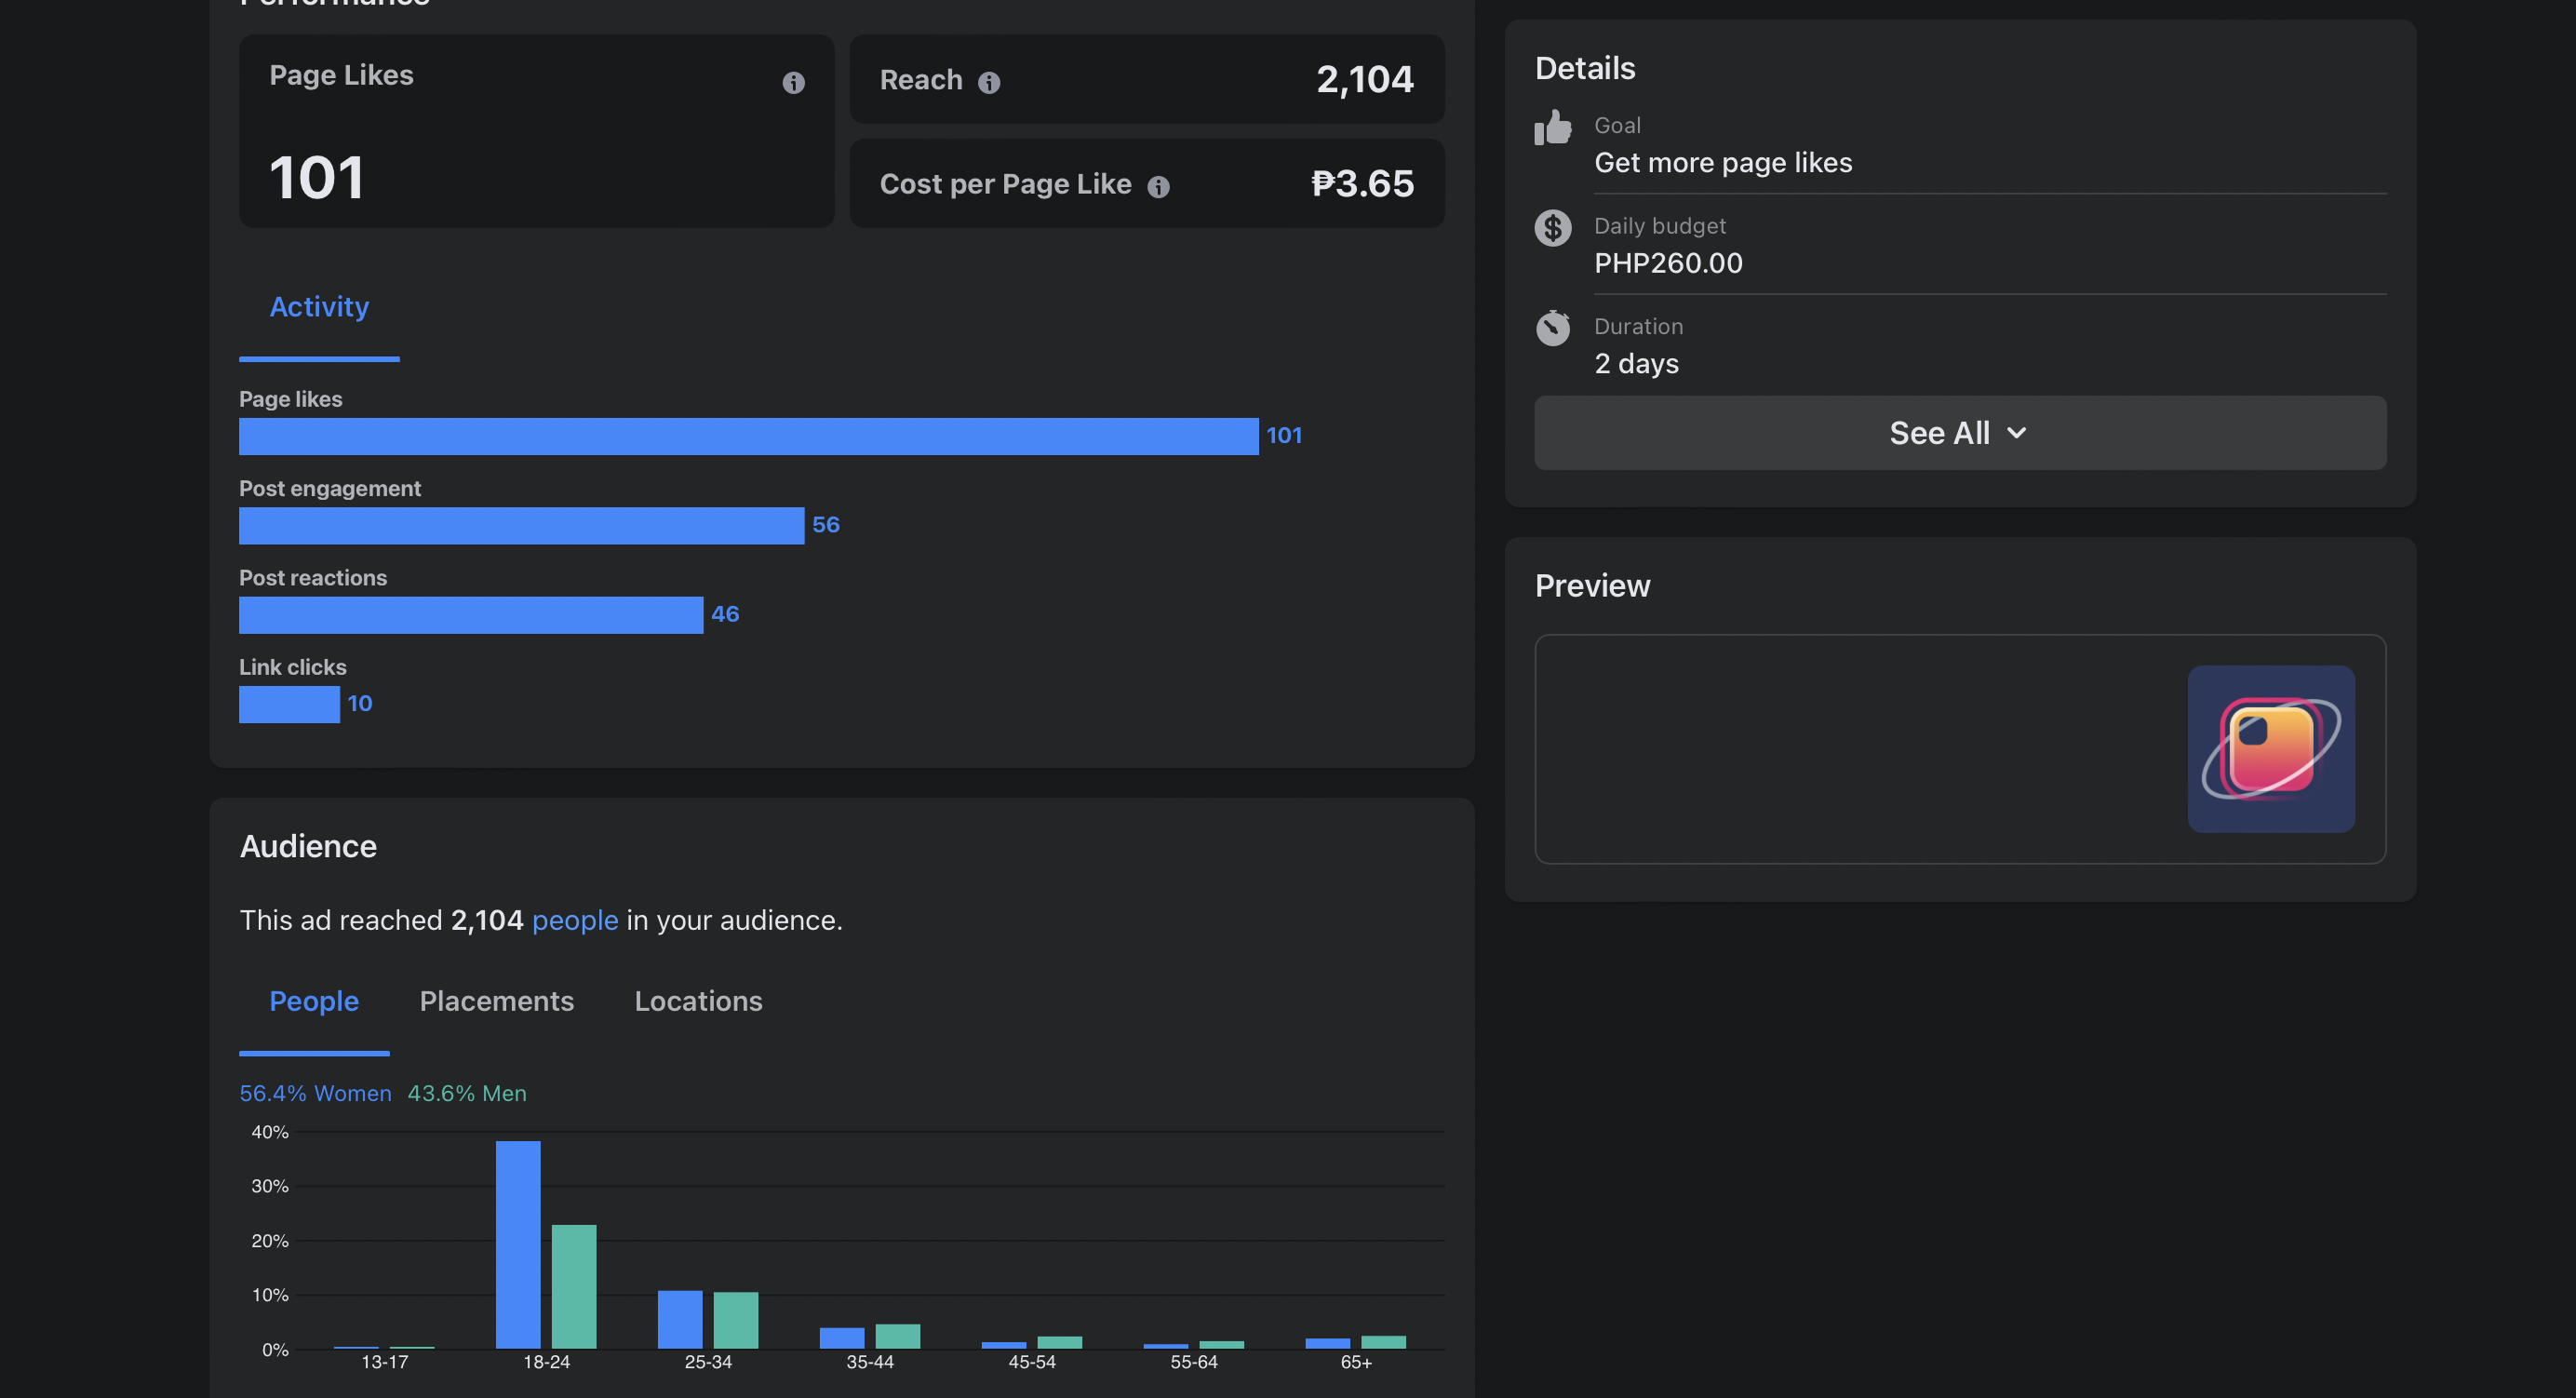Click the 2 days duration value
The width and height of the screenshot is (2576, 1398).
pos(1636,363)
